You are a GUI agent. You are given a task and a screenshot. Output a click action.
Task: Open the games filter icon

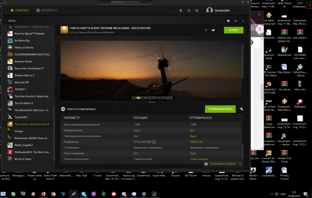click(x=236, y=21)
